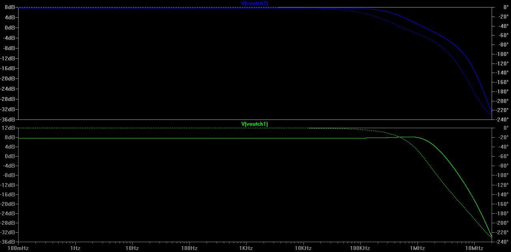Click -20dB on the upper pane's magnitude axis
Viewport: 511px width, 252px height.
[x=8, y=78]
